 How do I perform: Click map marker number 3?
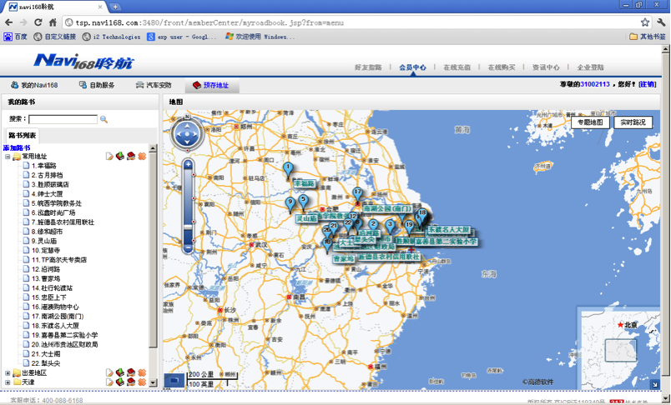pos(390,227)
